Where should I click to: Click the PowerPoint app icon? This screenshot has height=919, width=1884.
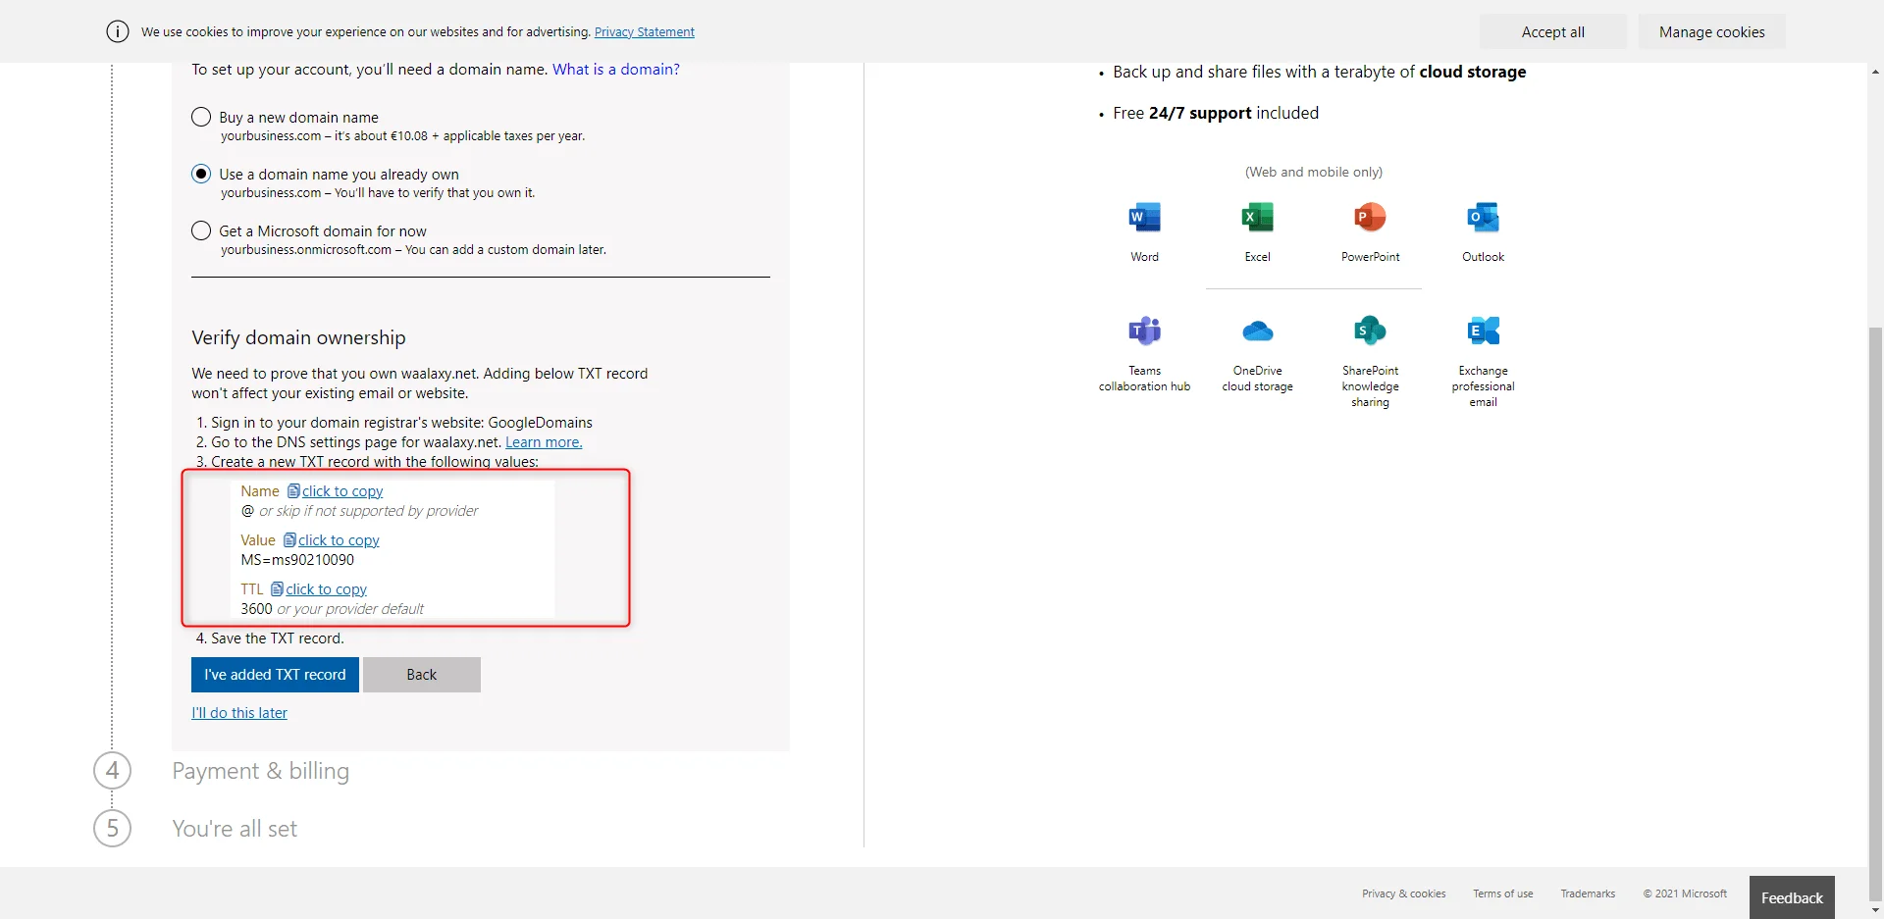[1370, 218]
